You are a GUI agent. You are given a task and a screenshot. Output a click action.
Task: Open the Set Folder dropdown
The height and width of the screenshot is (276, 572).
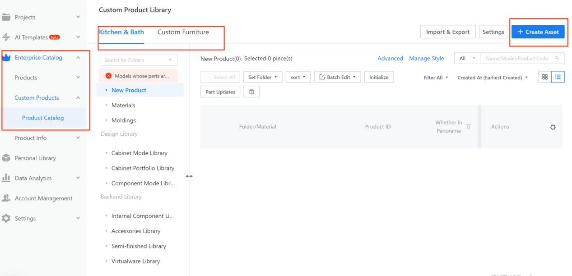[x=263, y=77]
